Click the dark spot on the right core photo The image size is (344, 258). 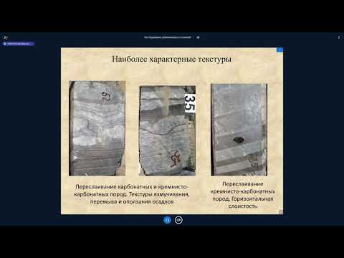click(238, 139)
